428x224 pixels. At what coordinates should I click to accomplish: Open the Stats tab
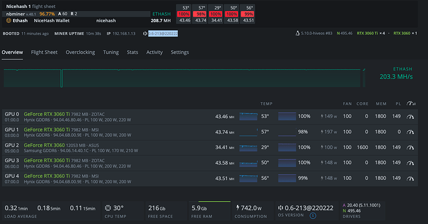tap(132, 52)
